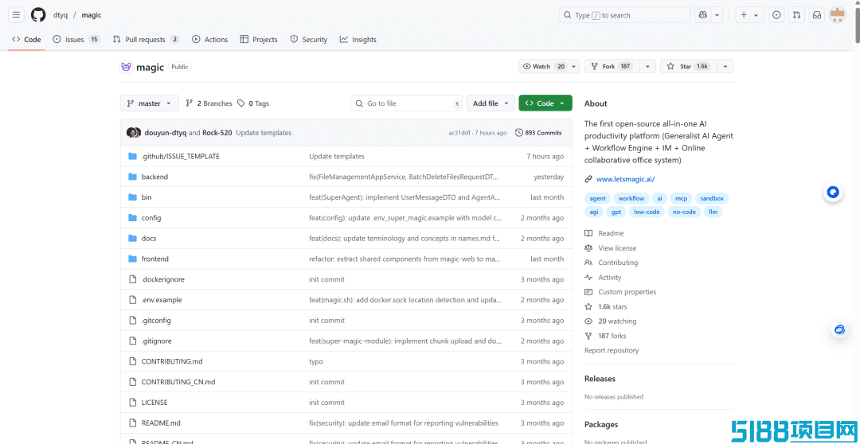Click the frontend folder icon
This screenshot has width=860, height=444.
coord(132,259)
